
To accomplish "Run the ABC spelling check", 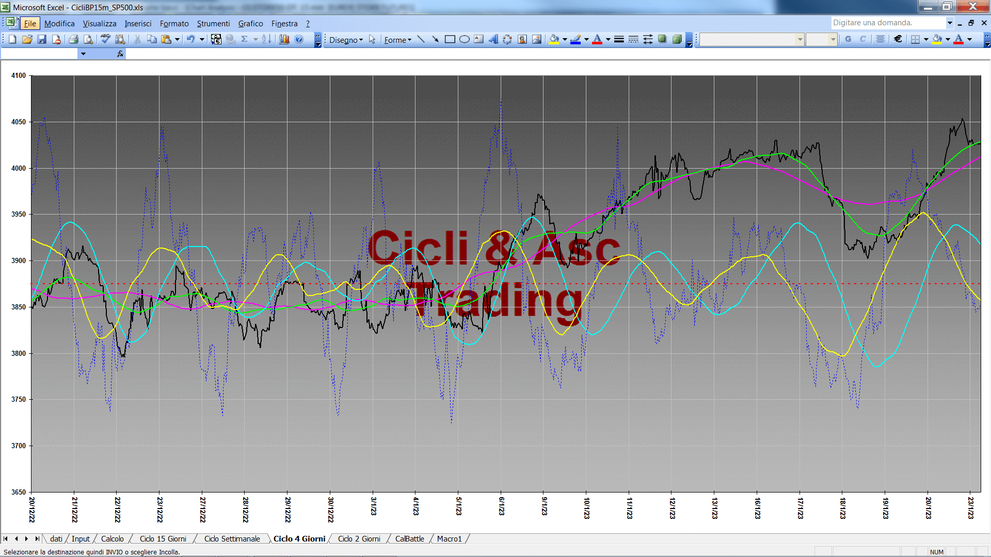I will (105, 39).
